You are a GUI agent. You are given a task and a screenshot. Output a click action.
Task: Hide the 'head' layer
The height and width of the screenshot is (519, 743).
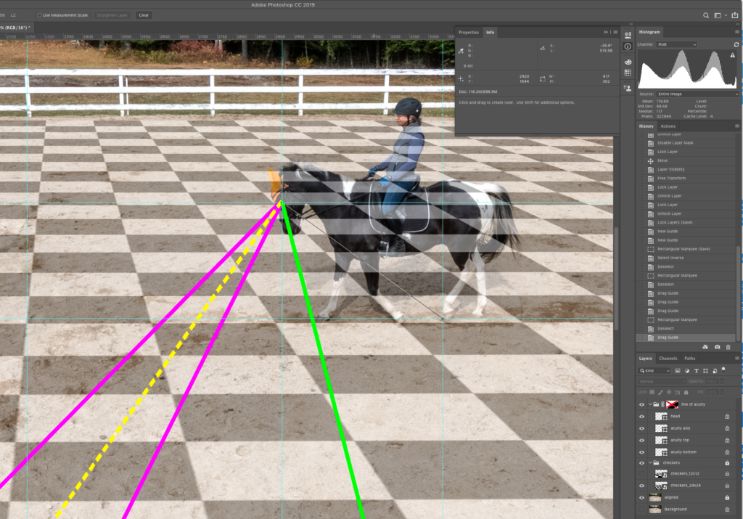click(x=642, y=416)
